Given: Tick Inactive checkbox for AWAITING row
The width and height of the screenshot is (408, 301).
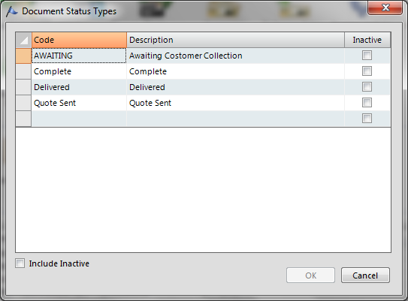Looking at the screenshot, I should [x=367, y=56].
